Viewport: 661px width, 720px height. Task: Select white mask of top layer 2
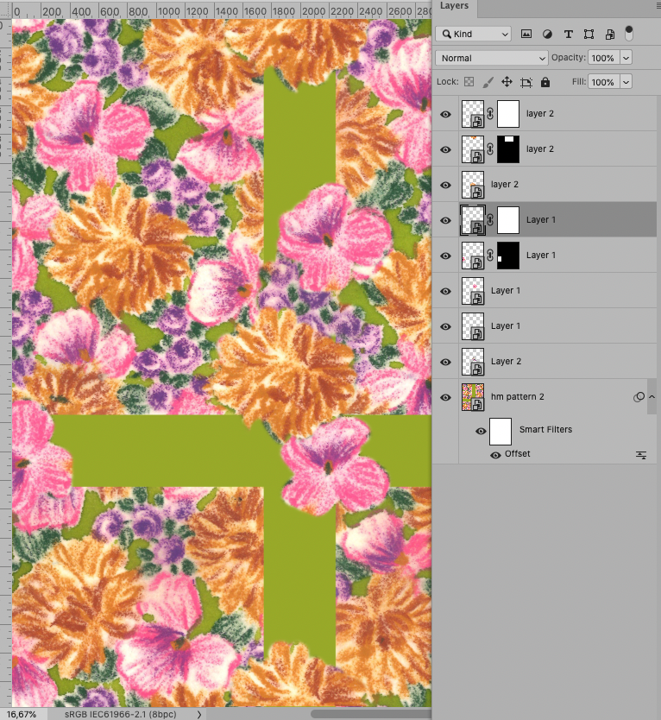[508, 114]
